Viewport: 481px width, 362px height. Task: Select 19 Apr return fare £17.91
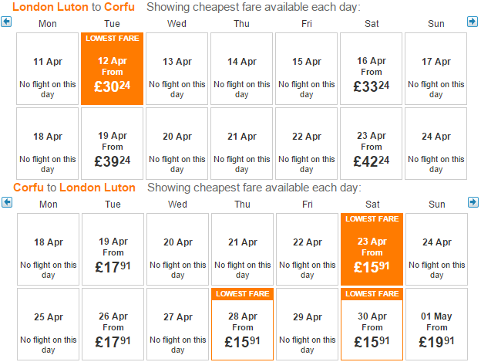click(113, 249)
